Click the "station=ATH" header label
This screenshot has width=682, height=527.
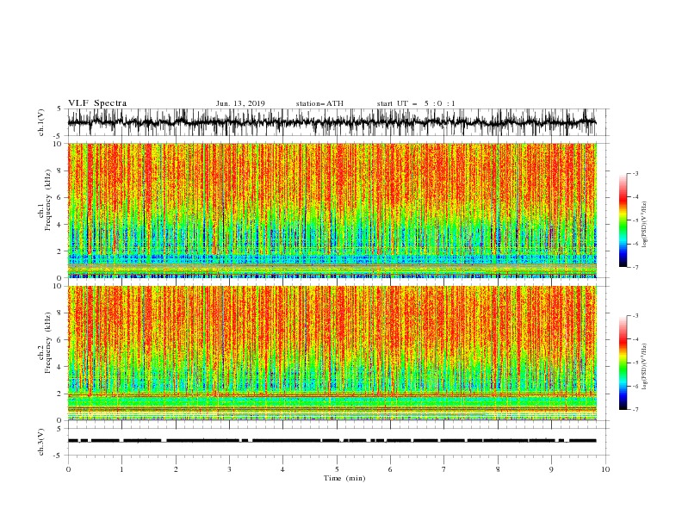[319, 103]
